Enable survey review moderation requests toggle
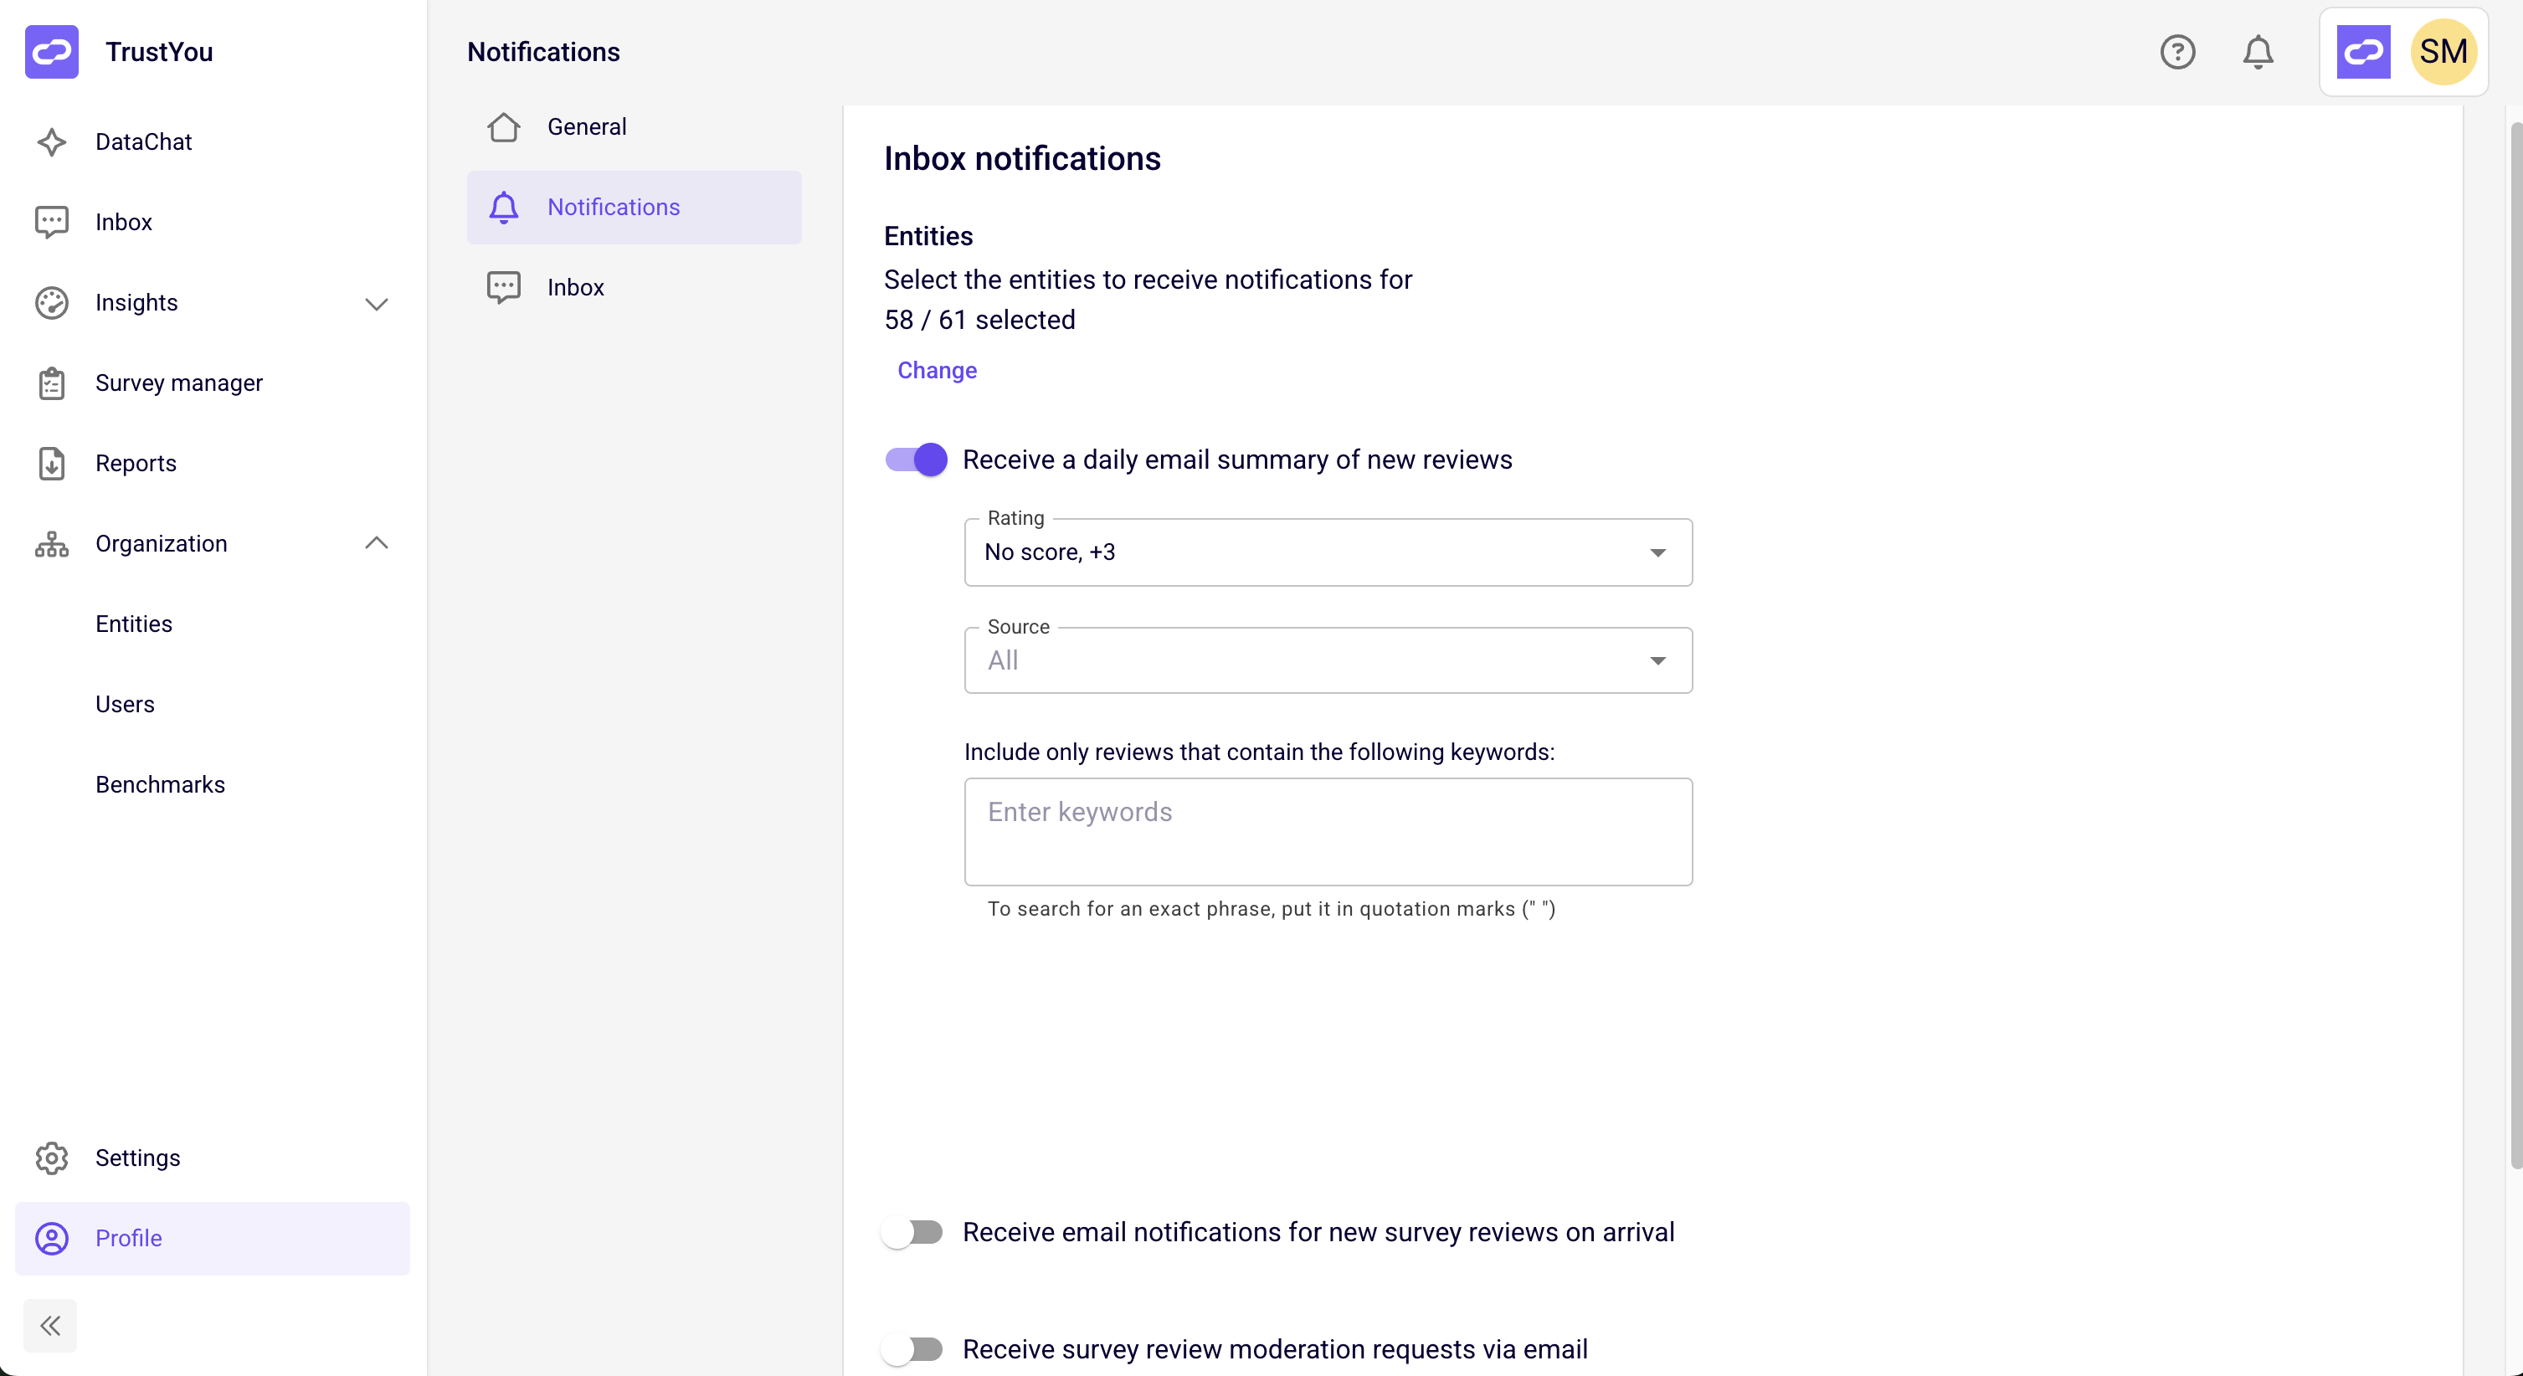 pyautogui.click(x=912, y=1349)
